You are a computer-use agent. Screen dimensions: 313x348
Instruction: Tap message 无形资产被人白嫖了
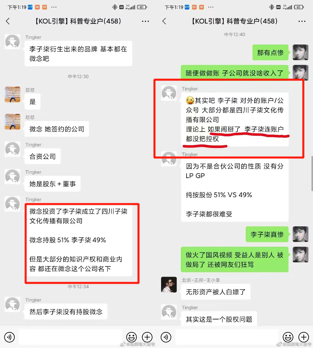(x=215, y=292)
